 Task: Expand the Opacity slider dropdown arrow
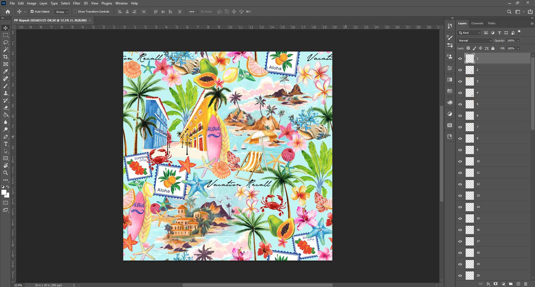[x=518, y=41]
